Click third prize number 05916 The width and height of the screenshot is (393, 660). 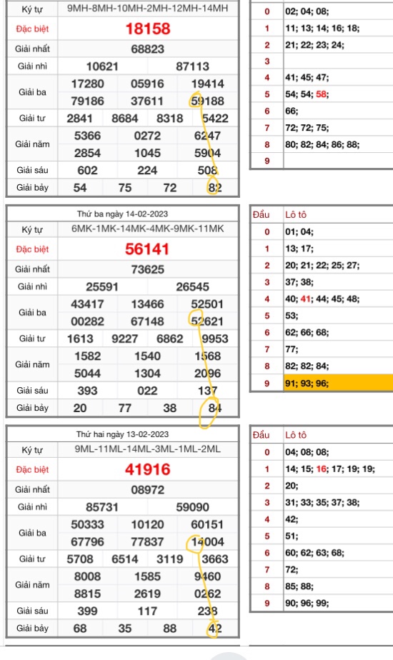(147, 84)
